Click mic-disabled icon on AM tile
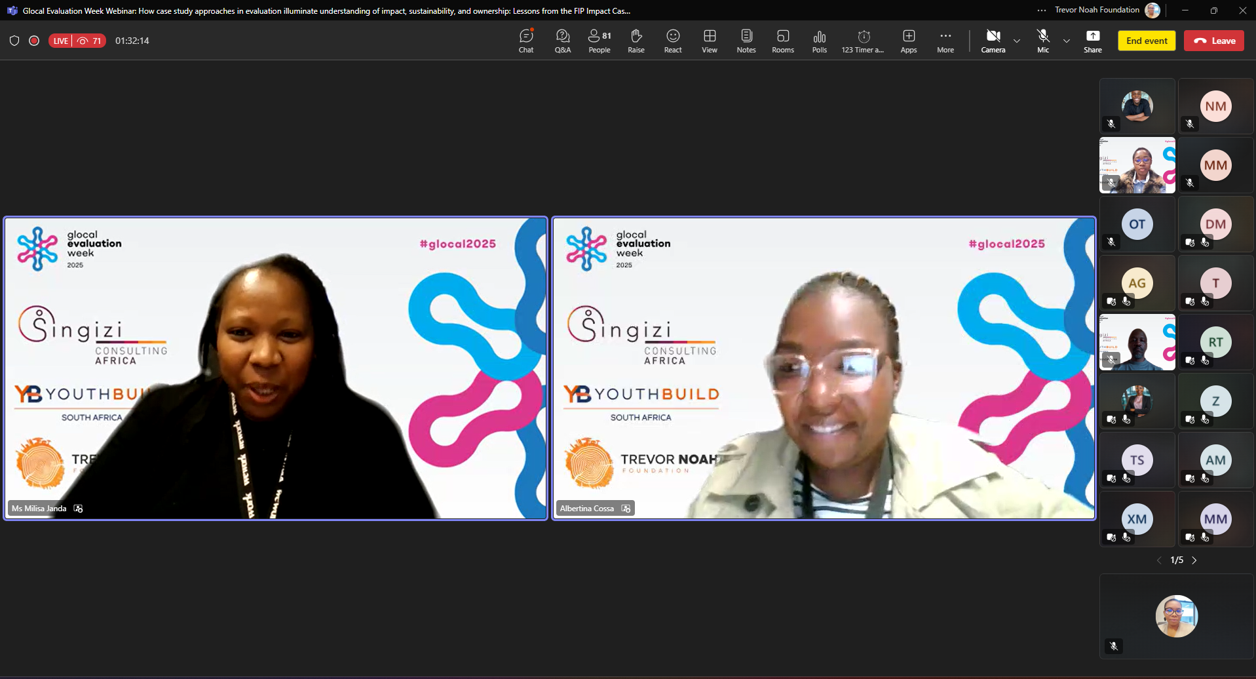Screen dimensions: 1256x679 coord(1205,478)
